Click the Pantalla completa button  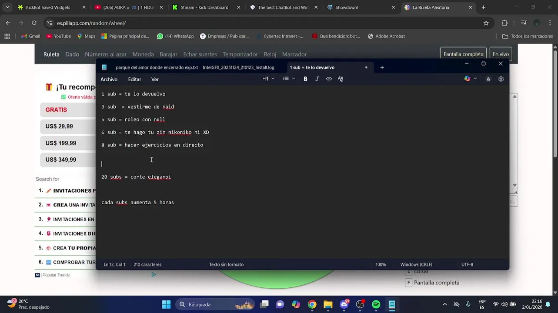[463, 54]
